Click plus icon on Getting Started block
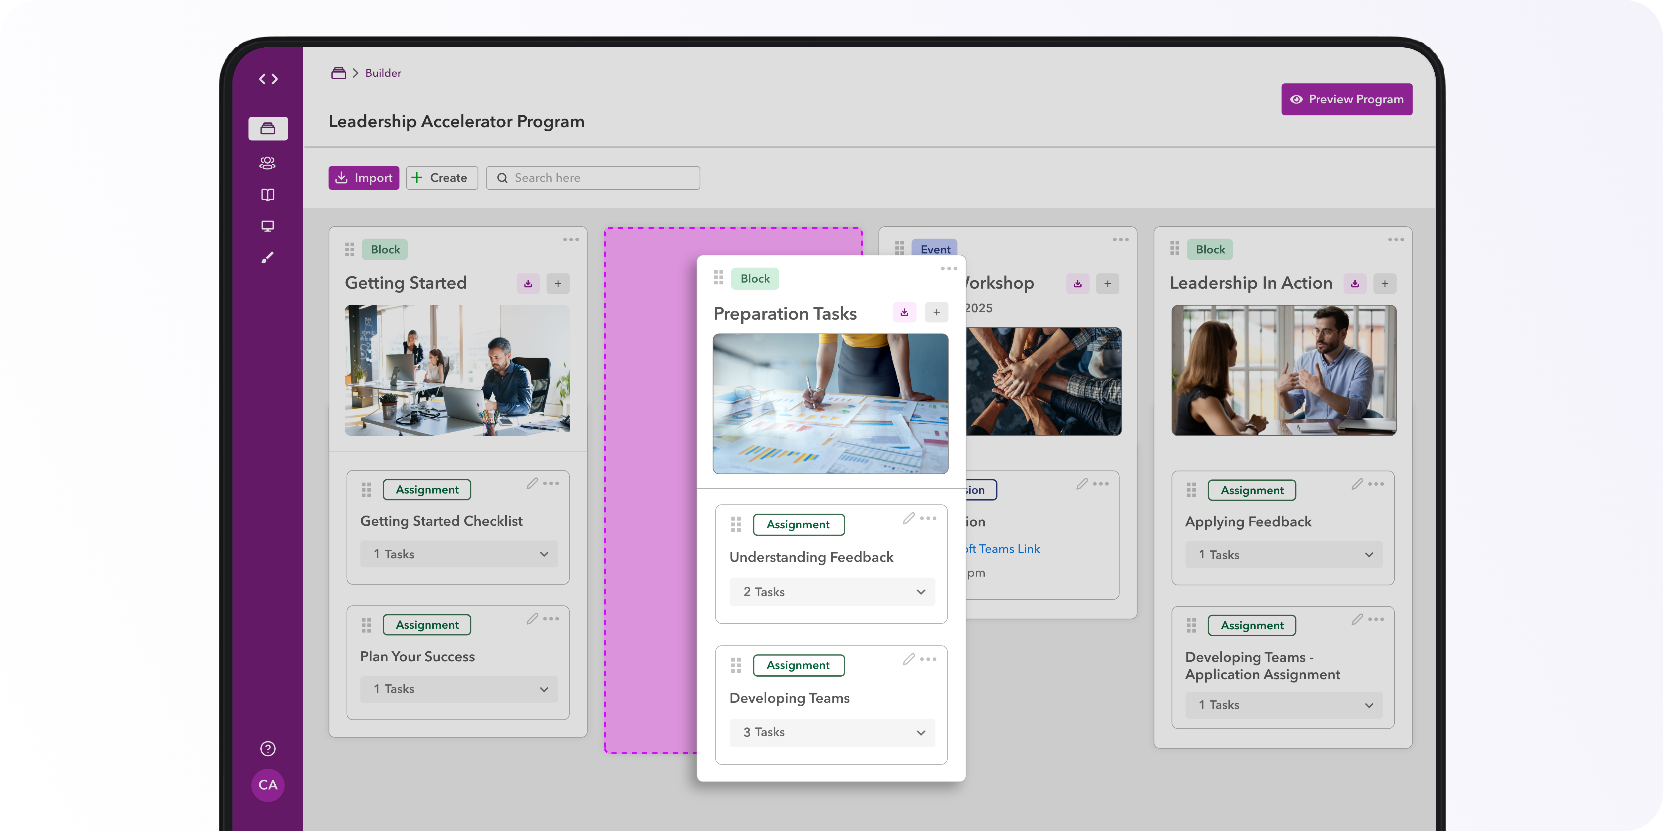This screenshot has height=831, width=1663. point(558,283)
